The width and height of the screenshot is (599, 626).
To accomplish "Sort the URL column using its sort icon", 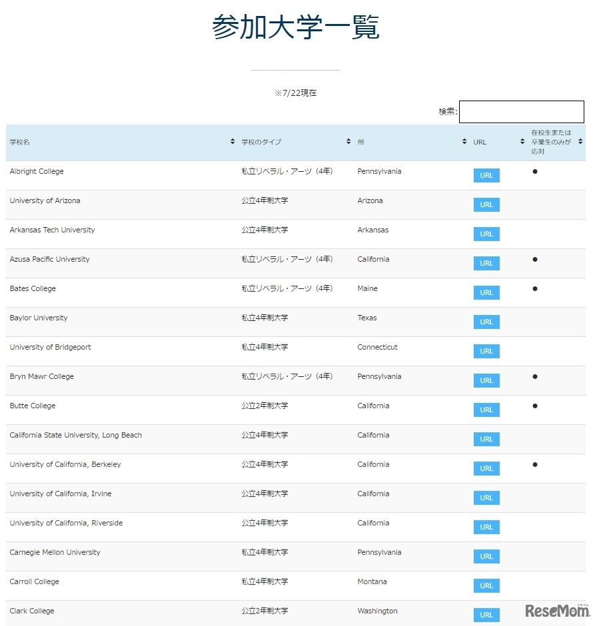I will [x=522, y=141].
